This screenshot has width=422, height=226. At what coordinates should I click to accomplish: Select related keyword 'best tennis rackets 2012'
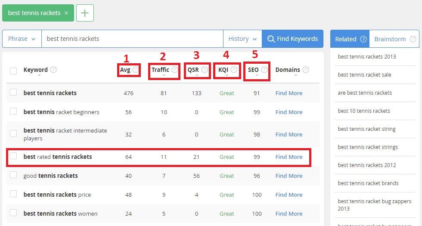(367, 165)
